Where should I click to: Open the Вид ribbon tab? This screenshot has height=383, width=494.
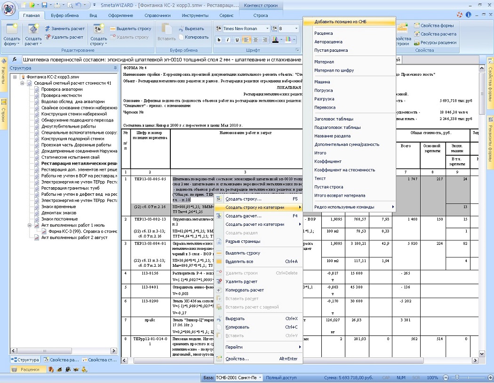[93, 15]
